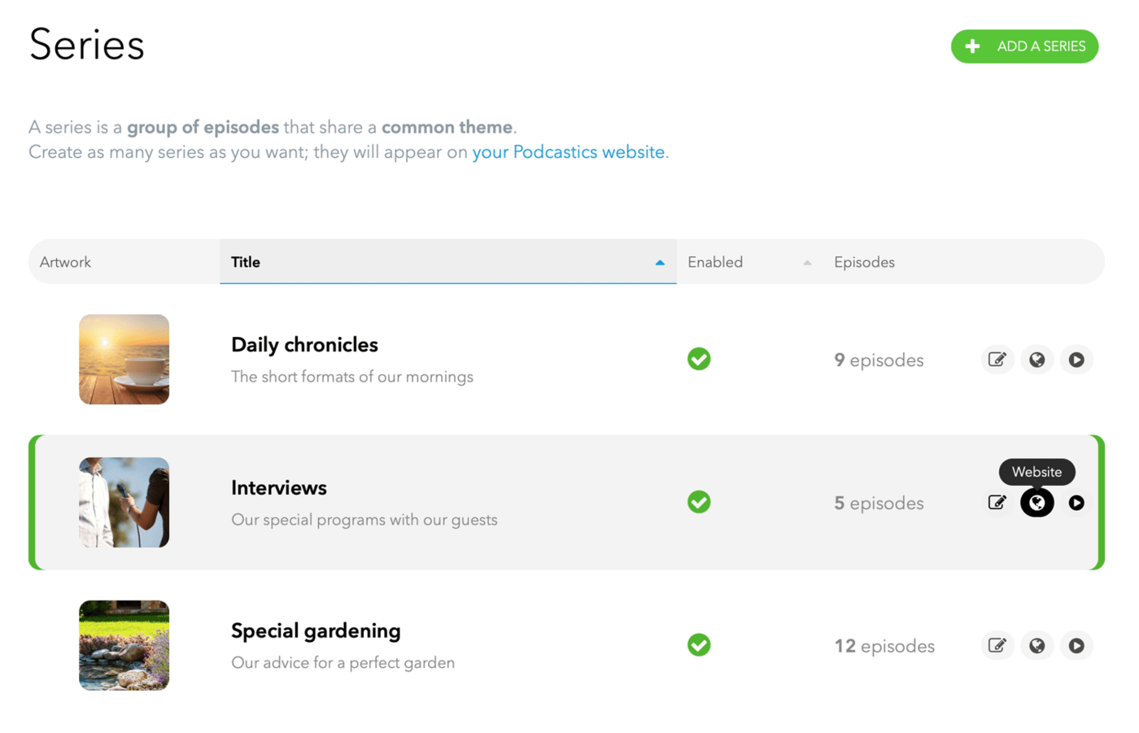Select the Episodes column header
Screen dimensions: 1139x733
(864, 262)
